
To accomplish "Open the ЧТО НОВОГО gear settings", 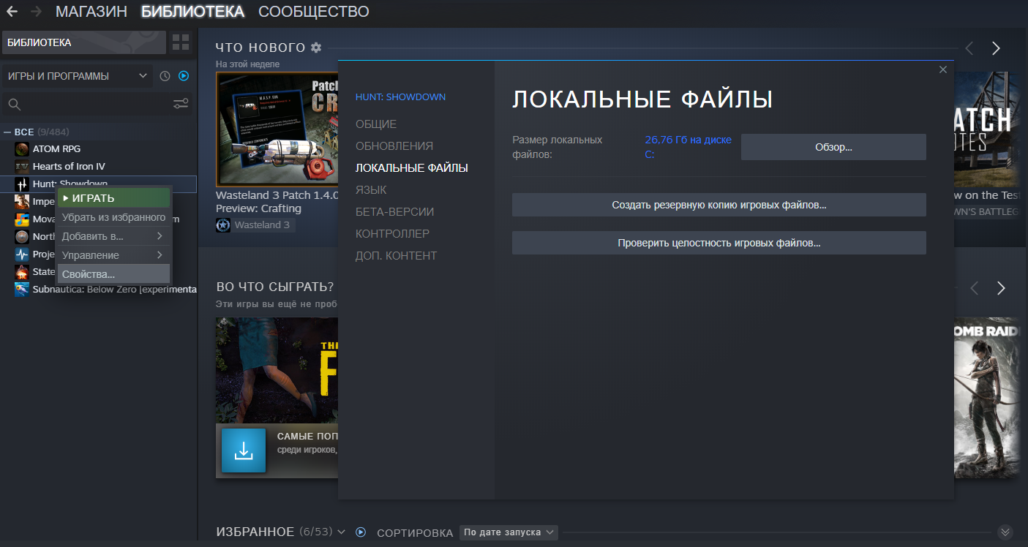I will tap(316, 48).
